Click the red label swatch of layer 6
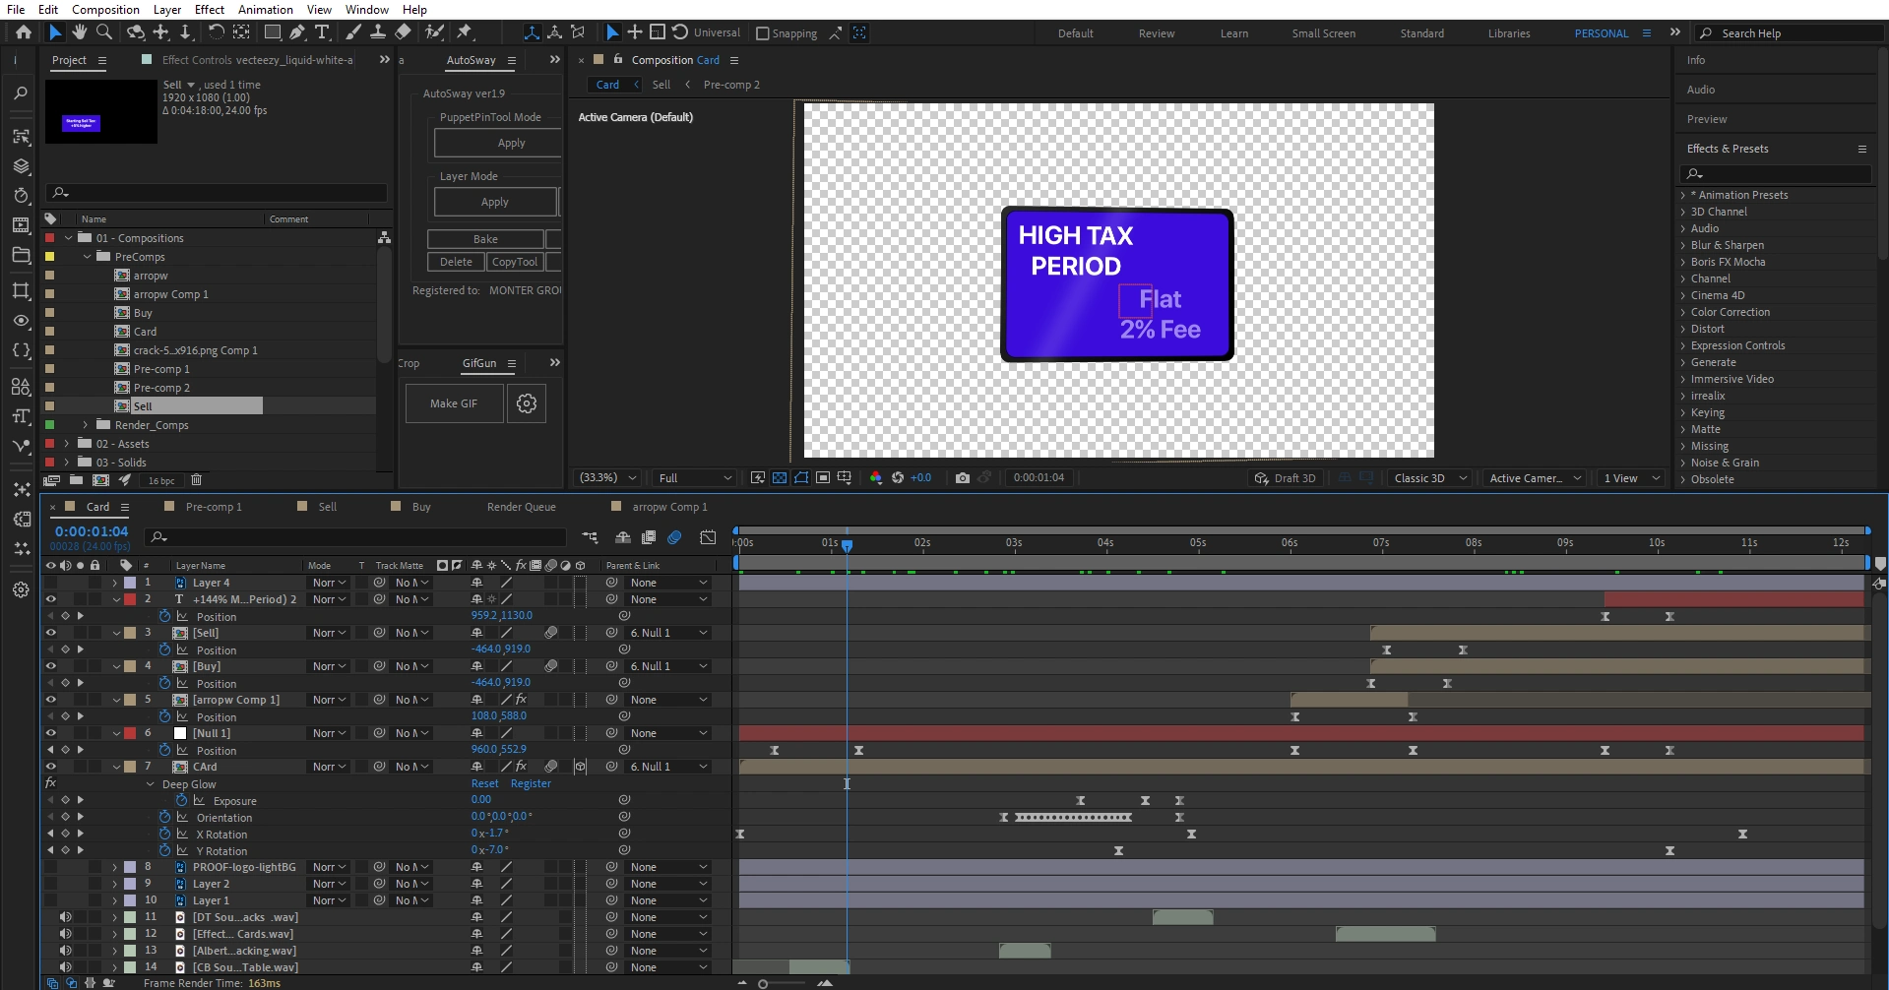 pyautogui.click(x=130, y=733)
